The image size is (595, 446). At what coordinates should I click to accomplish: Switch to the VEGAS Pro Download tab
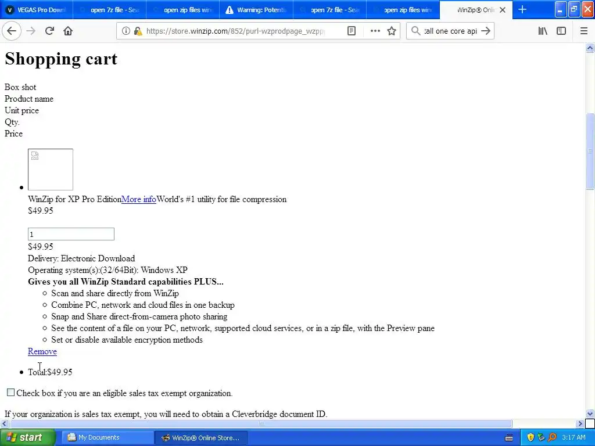pos(37,10)
